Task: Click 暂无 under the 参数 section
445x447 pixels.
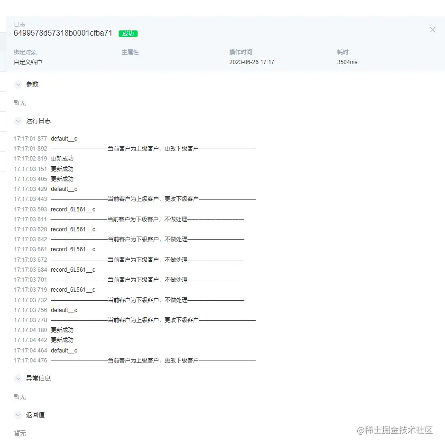Action: 20,103
